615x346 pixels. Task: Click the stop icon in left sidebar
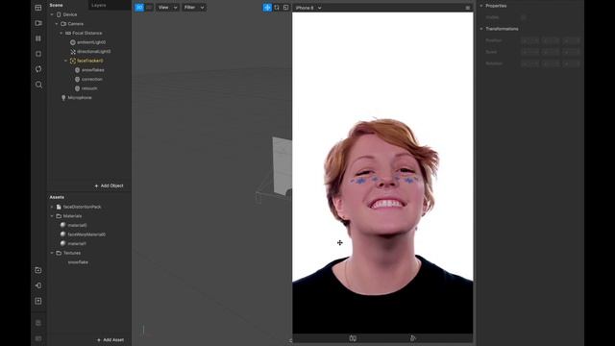pos(38,54)
